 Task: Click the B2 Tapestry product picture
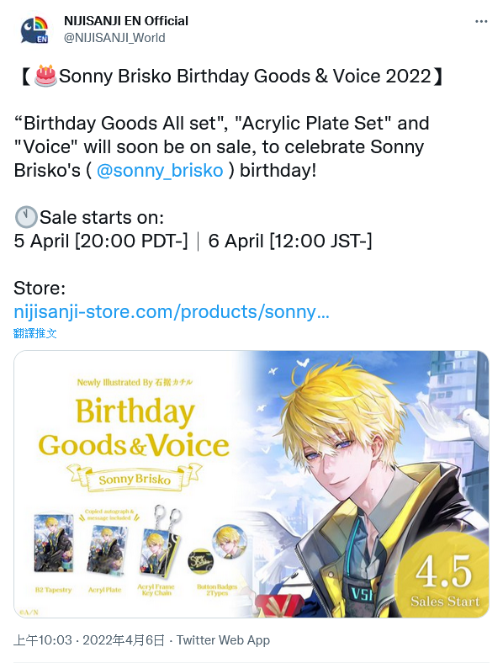(x=53, y=543)
